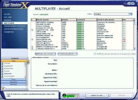Select the 'fsxfreeflight2011' session
This screenshot has height=100, width=138.
click(x=43, y=37)
